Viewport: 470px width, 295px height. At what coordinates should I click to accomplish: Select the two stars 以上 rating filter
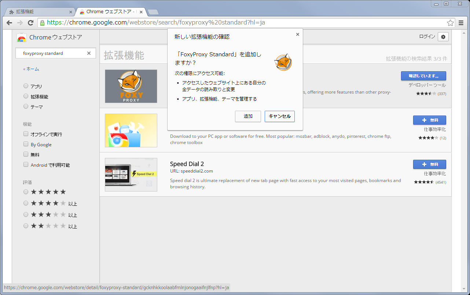coord(26,226)
